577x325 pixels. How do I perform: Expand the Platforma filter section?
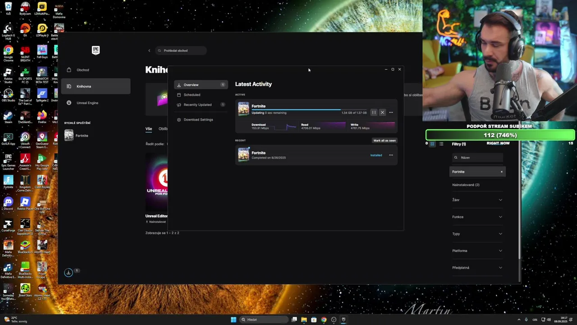(x=477, y=251)
